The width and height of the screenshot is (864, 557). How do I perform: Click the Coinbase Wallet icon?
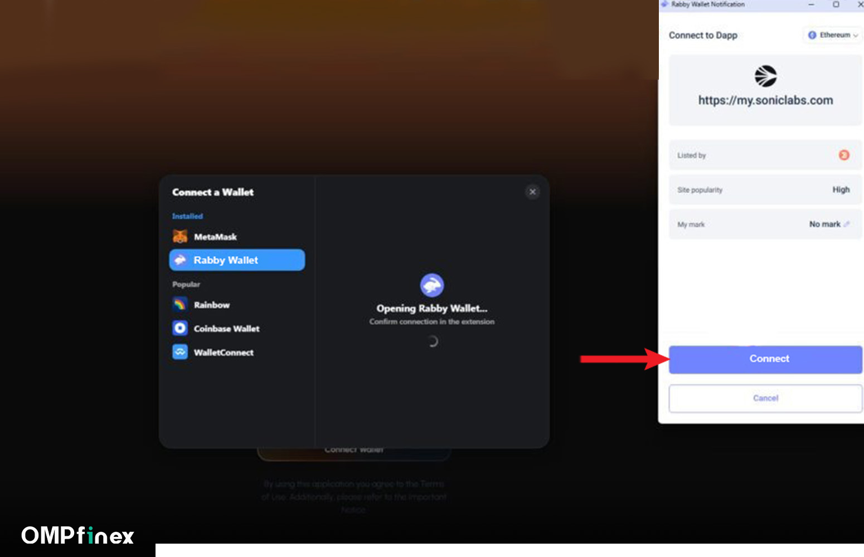[x=179, y=328]
